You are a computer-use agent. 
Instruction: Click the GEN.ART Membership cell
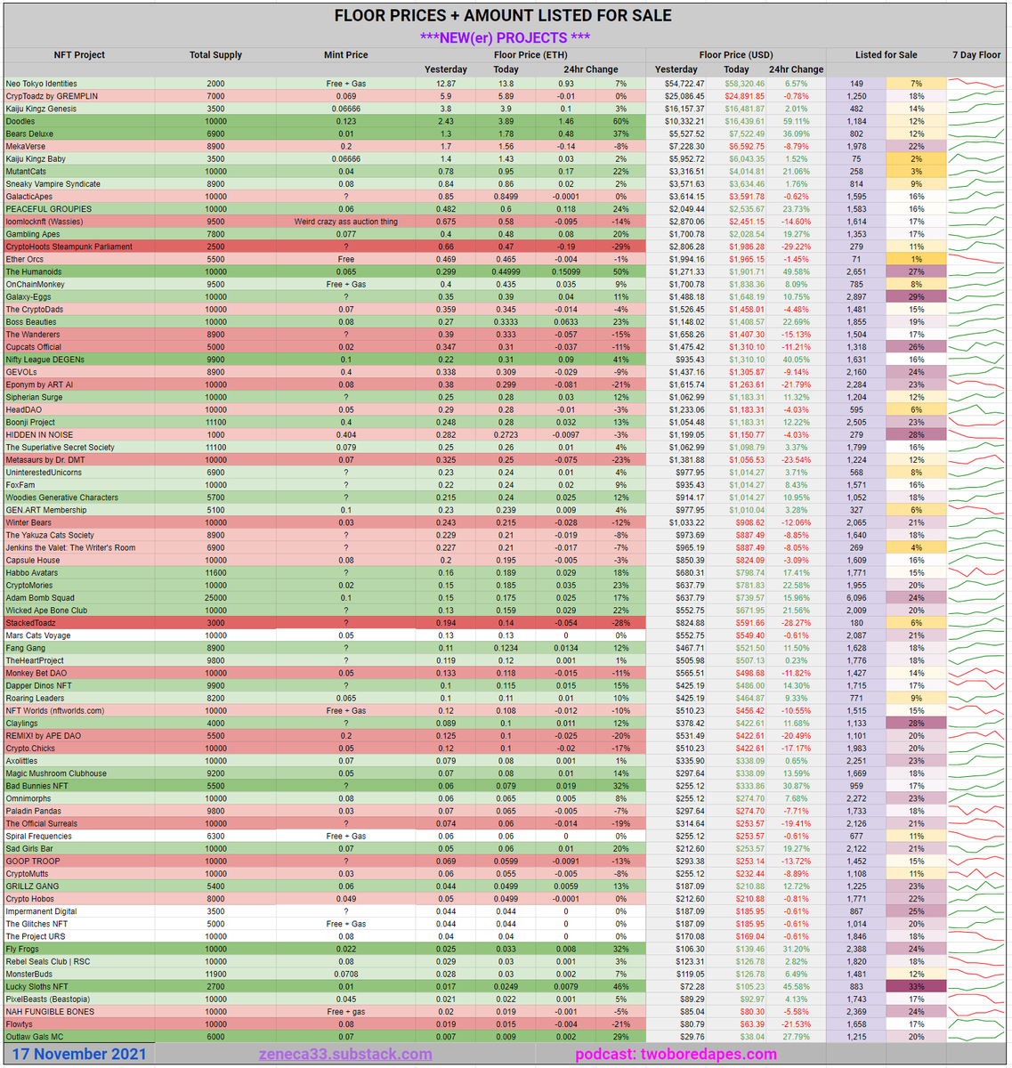point(79,510)
